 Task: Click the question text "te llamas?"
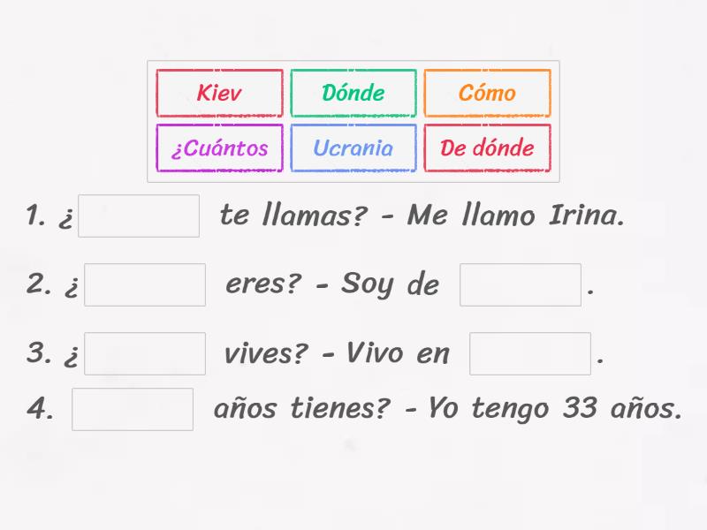click(x=292, y=216)
